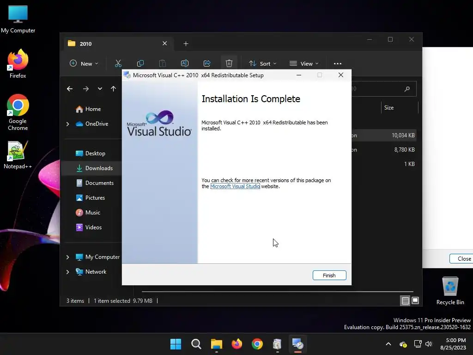Select the Google Chrome desktop shortcut

pyautogui.click(x=18, y=112)
